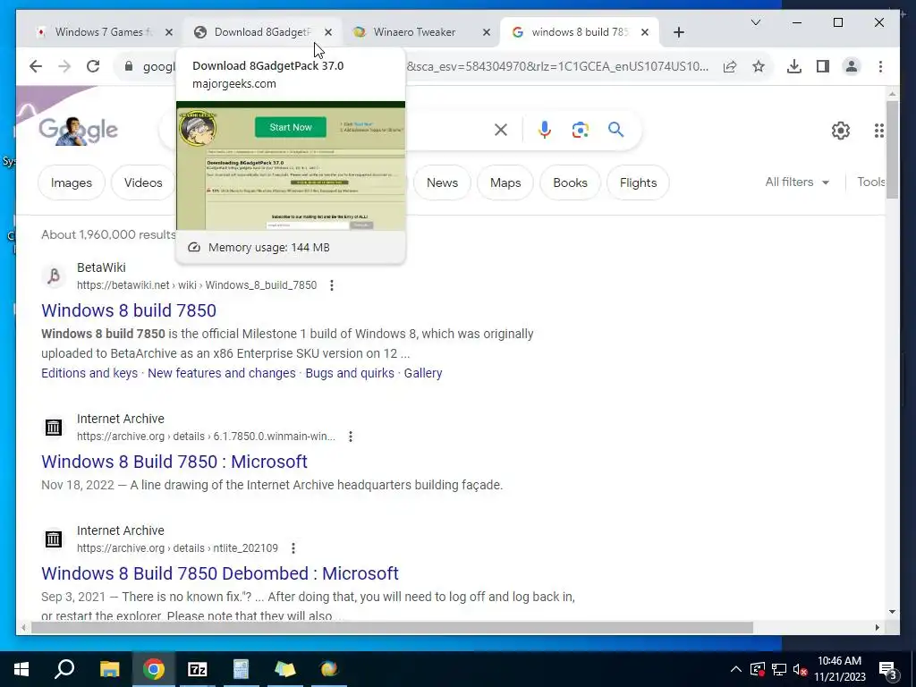
Task: Select the Flights search filter
Action: [638, 182]
